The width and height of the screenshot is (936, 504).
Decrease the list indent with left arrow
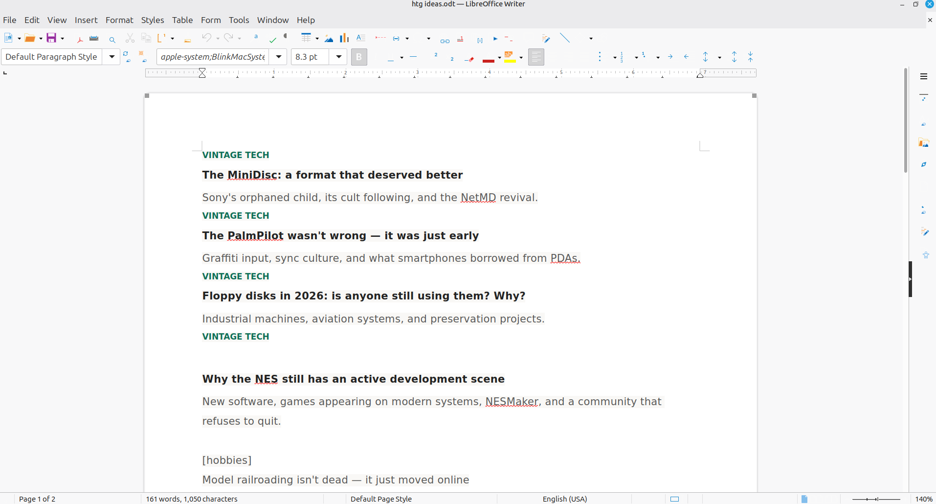[x=686, y=57]
